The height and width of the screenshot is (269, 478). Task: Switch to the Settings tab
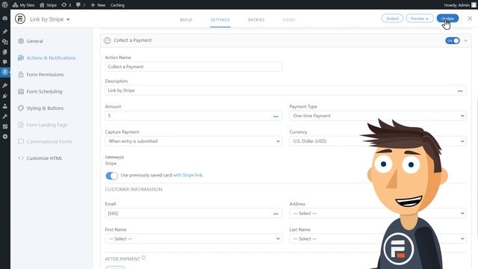[x=220, y=20]
